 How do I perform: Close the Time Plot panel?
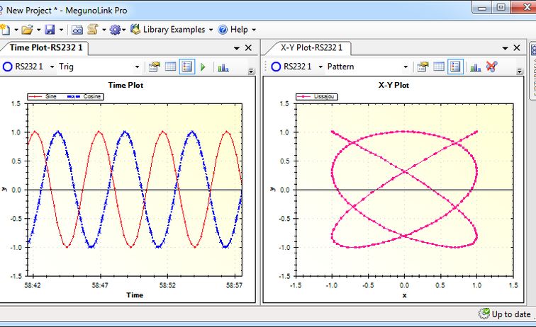click(249, 48)
